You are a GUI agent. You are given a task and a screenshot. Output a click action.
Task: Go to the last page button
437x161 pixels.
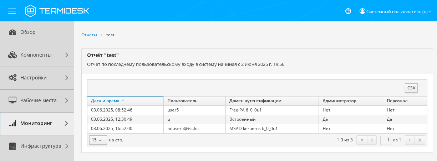pos(420,140)
